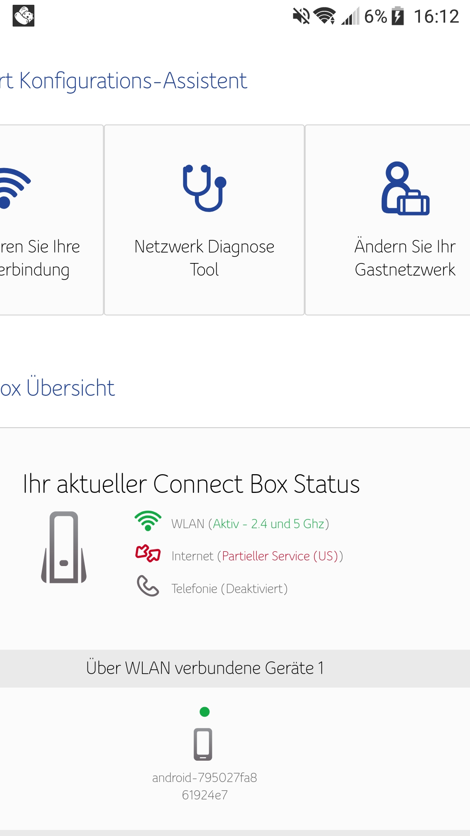470x836 pixels.
Task: Tap the green WLAN status icon
Action: pos(148,521)
